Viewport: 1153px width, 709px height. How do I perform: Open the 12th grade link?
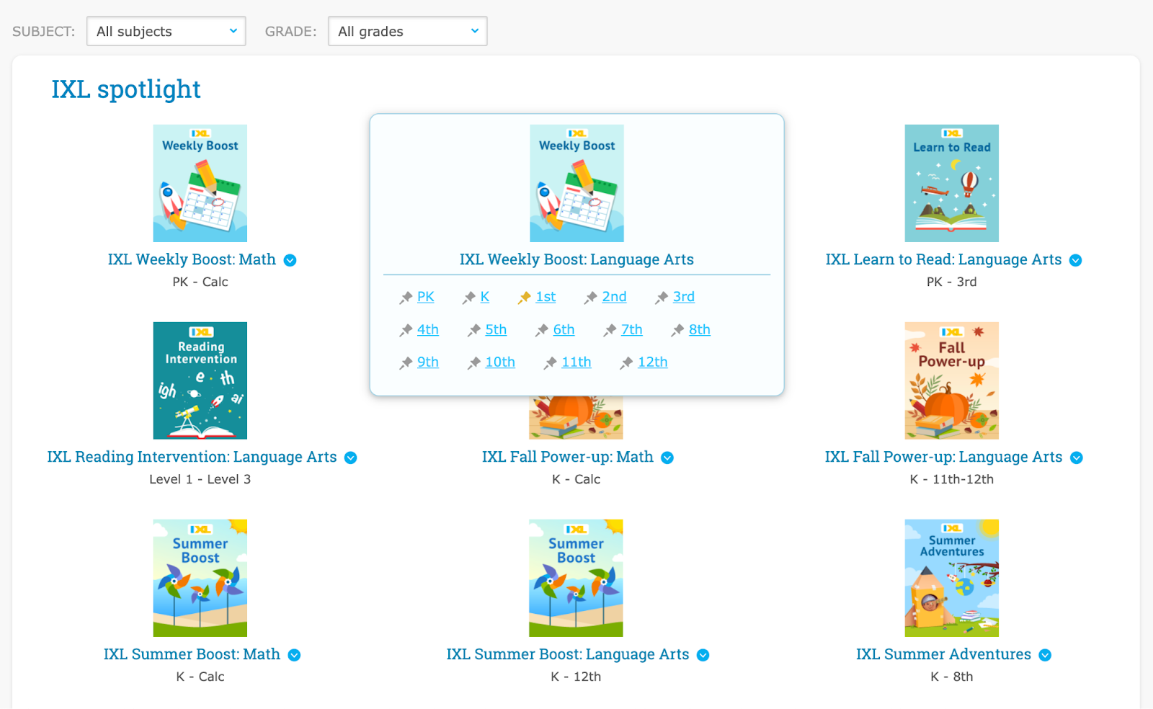pyautogui.click(x=653, y=362)
